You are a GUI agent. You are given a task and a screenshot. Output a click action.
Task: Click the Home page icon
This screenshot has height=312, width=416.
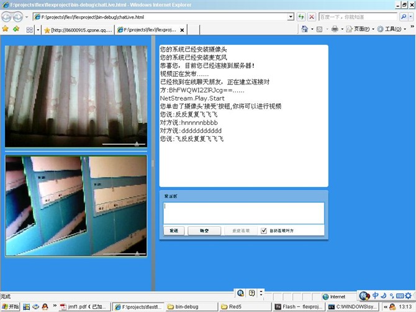pos(305,29)
